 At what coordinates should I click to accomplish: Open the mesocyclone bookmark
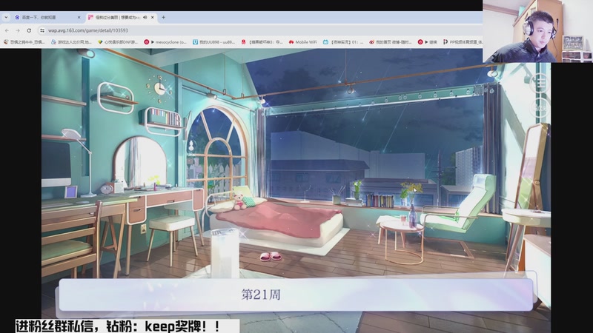pyautogui.click(x=165, y=42)
